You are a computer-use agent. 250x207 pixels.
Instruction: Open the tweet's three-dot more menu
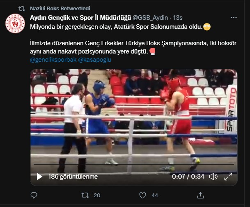click(x=234, y=18)
